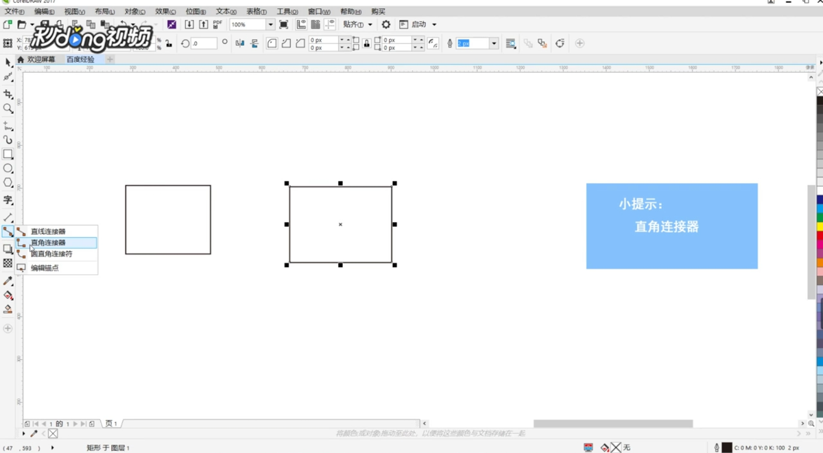823x453 pixels.
Task: Click the toolbox quick customize plus
Action: click(x=8, y=328)
